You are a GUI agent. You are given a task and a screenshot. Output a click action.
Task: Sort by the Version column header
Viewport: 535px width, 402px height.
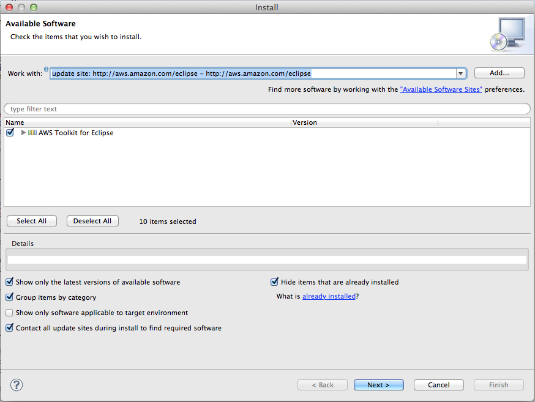point(364,122)
